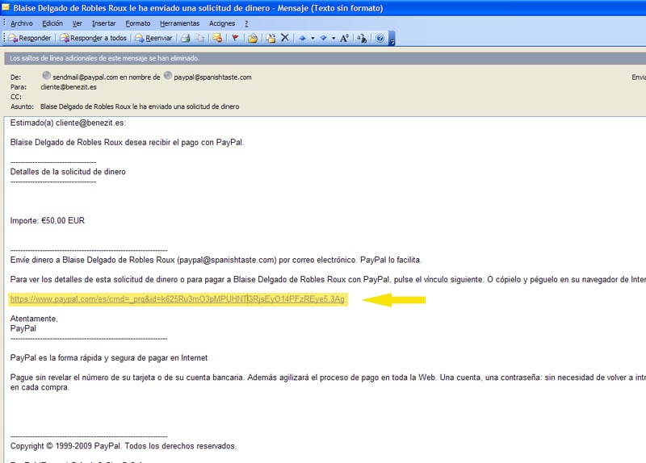Open the Ver menu
This screenshot has height=463, width=646.
click(77, 23)
